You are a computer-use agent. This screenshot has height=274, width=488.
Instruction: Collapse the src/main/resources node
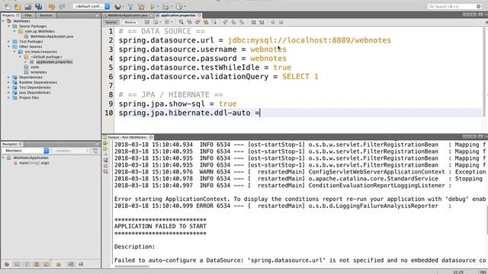(14, 52)
